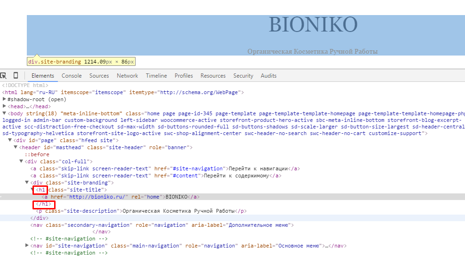Click the "Основное меню" aria-label value
Viewport: 465px width, 256px height.
299,246
